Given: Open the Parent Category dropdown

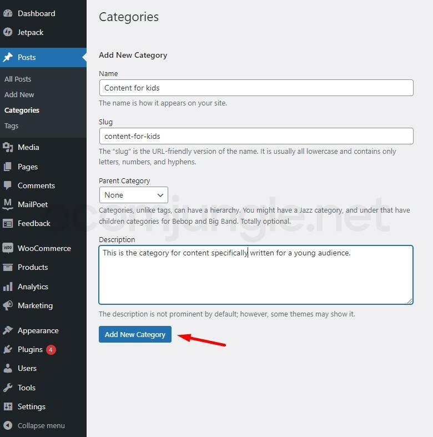Looking at the screenshot, I should coord(133,195).
